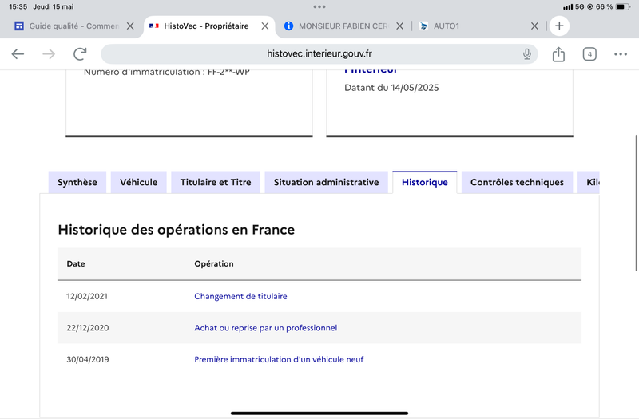639x419 pixels.
Task: Click the date 22/12/2020
Action: coord(88,328)
